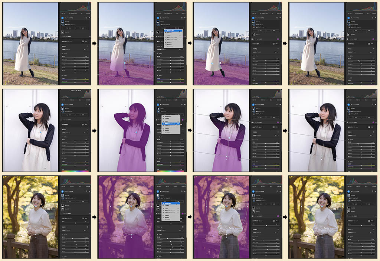Select radial gradient component icon, first autumn panel
Viewport: 380px width, 261px height.
(x=63, y=198)
